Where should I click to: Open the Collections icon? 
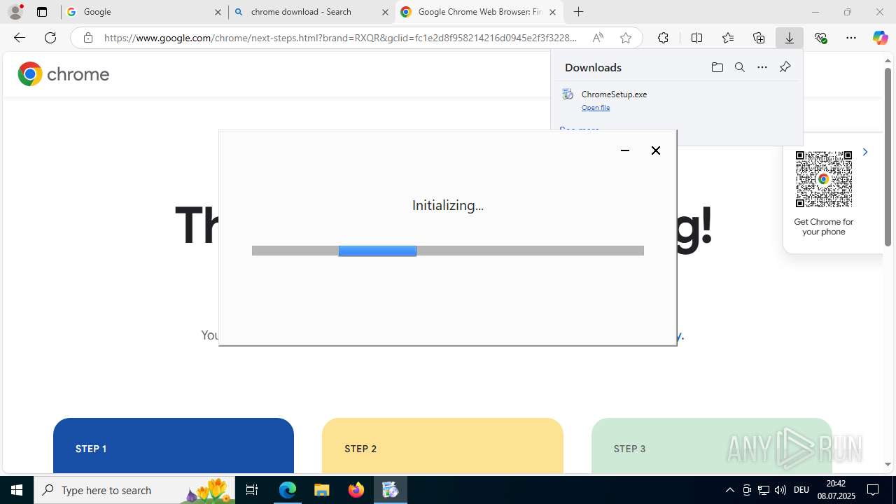tap(759, 38)
